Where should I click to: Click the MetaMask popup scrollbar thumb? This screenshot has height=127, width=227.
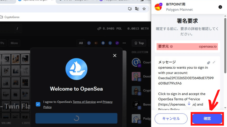[x=225, y=45]
